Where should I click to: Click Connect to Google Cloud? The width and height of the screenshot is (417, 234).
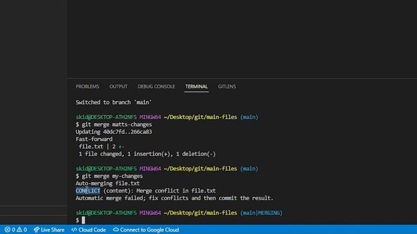pos(146,229)
